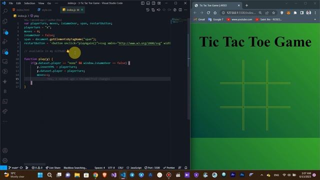Start Live Share from status bar

tap(53, 168)
